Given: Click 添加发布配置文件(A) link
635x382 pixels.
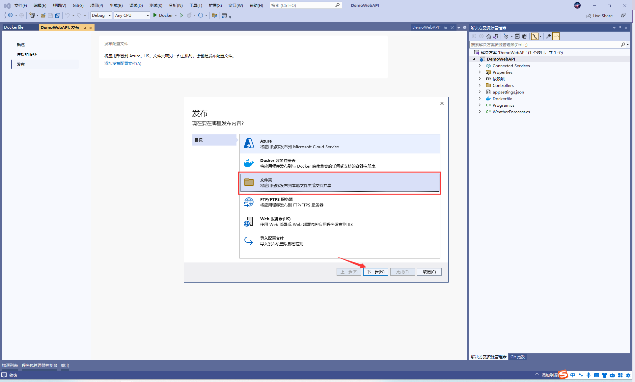Looking at the screenshot, I should click(x=123, y=64).
